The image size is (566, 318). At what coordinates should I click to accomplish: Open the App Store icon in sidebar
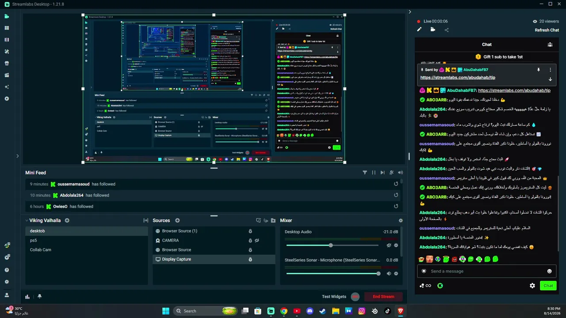click(x=7, y=63)
